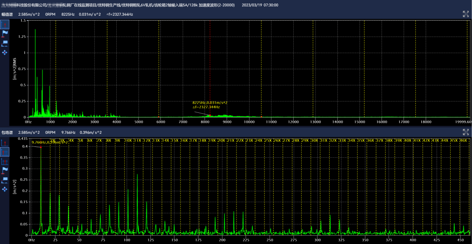The height and width of the screenshot is (244, 472).
Task: Click pan/move tool in envelope spectrum toolbar
Action: (5, 189)
